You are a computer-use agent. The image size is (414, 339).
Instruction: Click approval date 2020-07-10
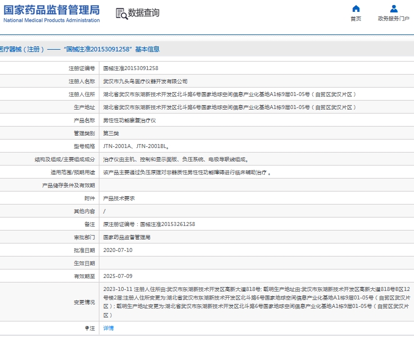(117, 250)
